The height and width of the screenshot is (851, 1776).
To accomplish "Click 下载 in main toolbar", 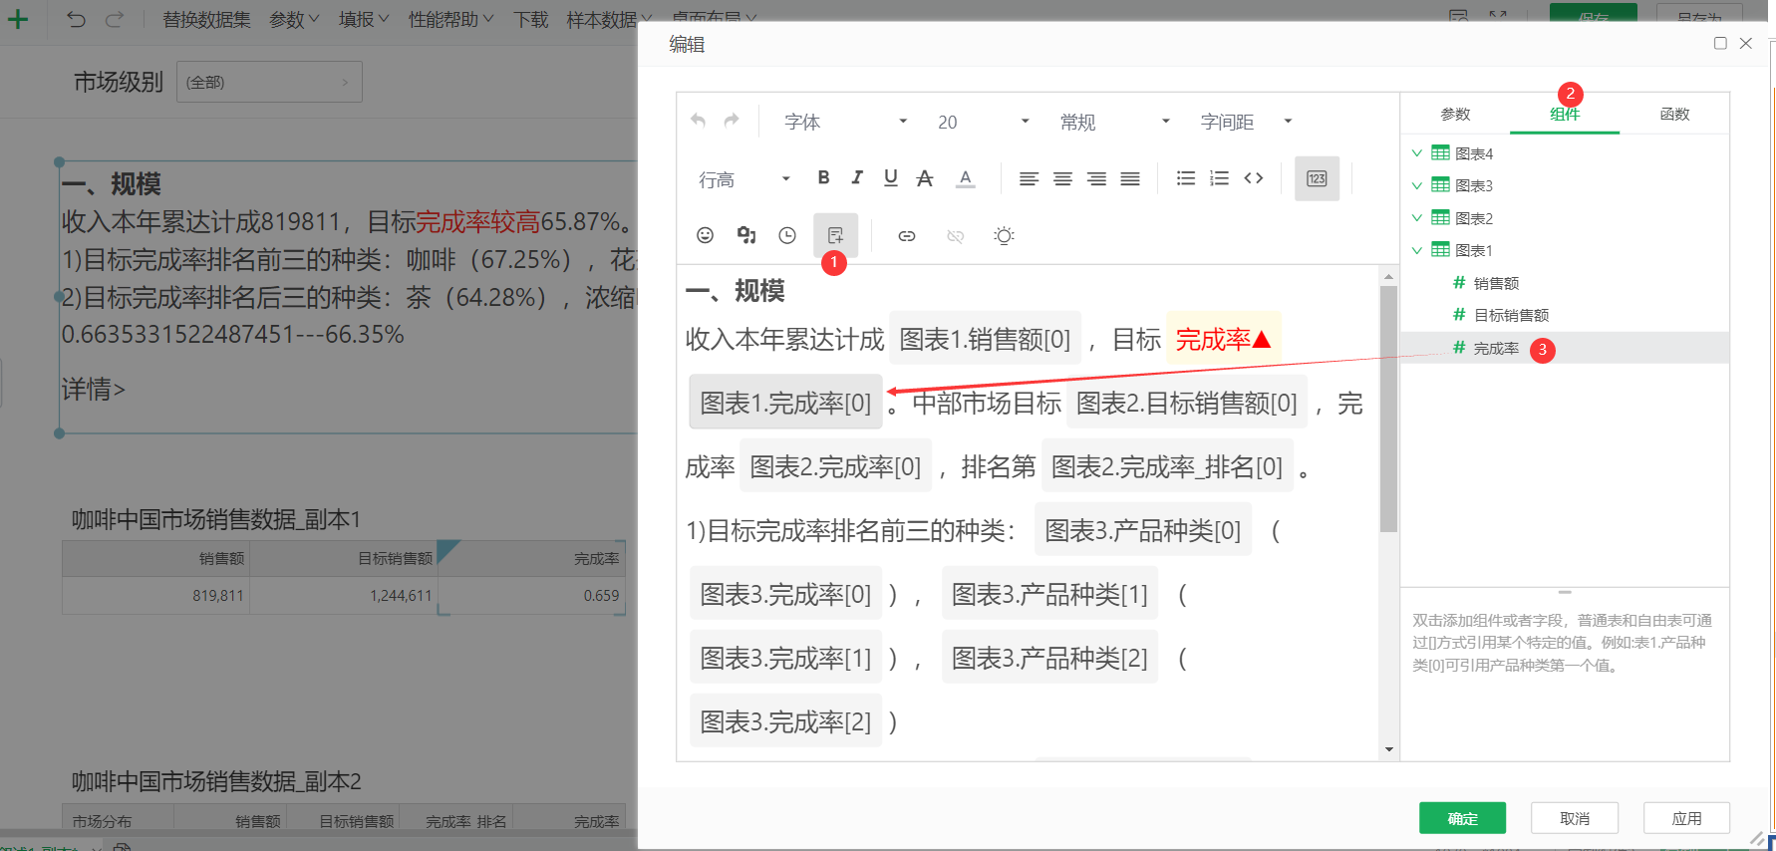I will coord(530,20).
